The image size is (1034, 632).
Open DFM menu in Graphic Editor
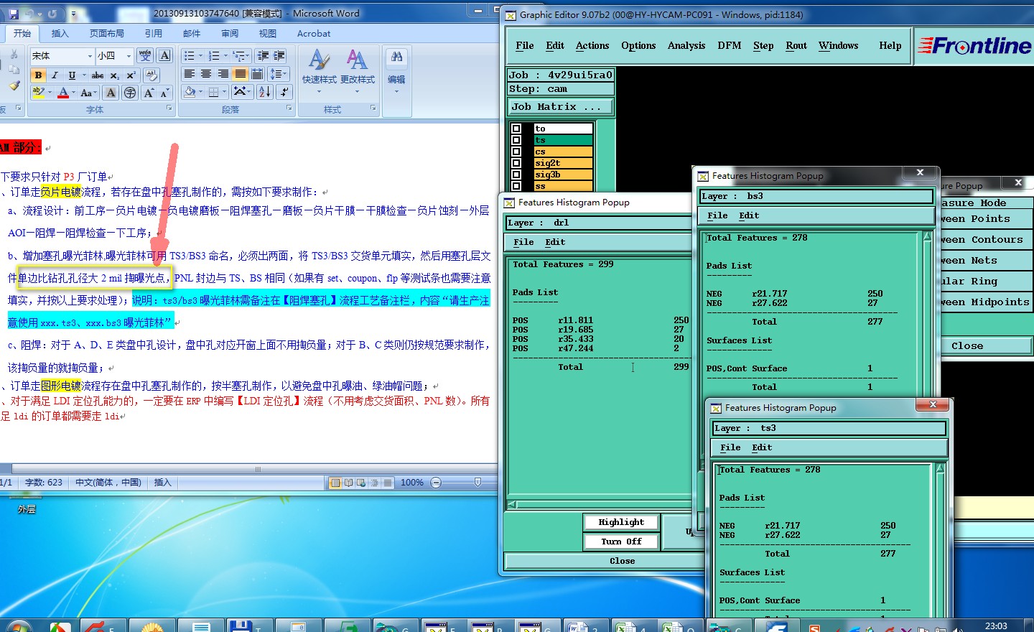click(730, 45)
